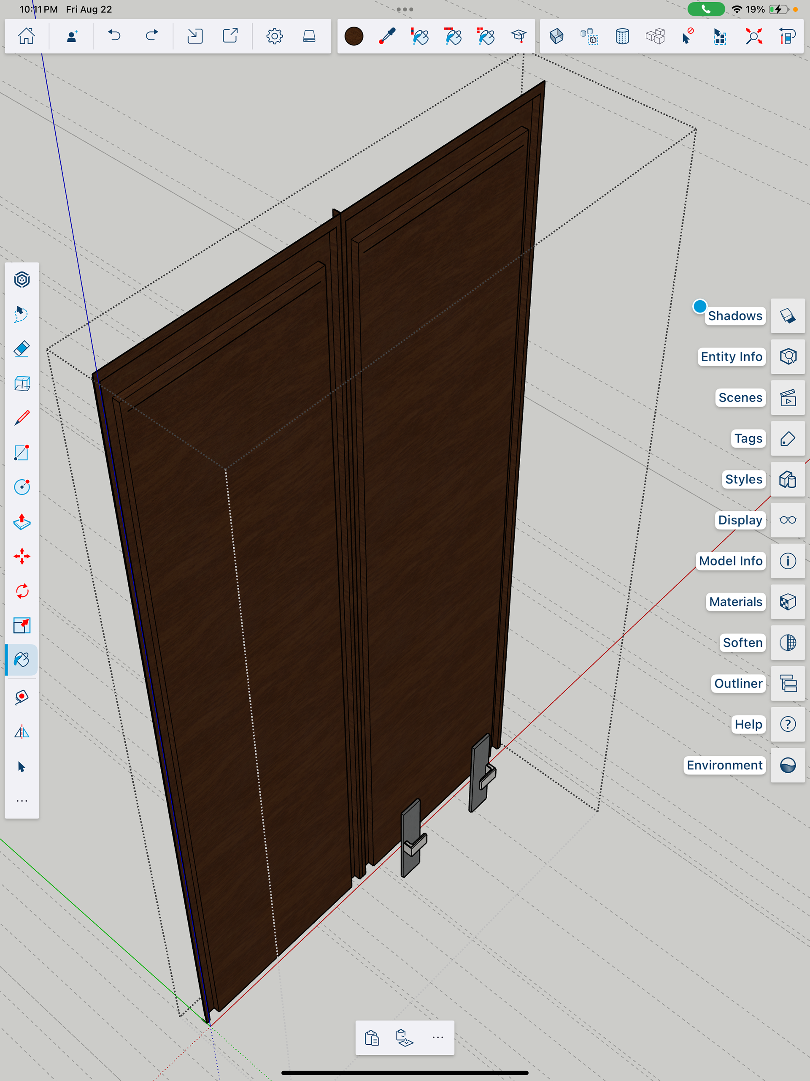This screenshot has height=1081, width=810.
Task: Open the Shadows panel
Action: pos(788,316)
